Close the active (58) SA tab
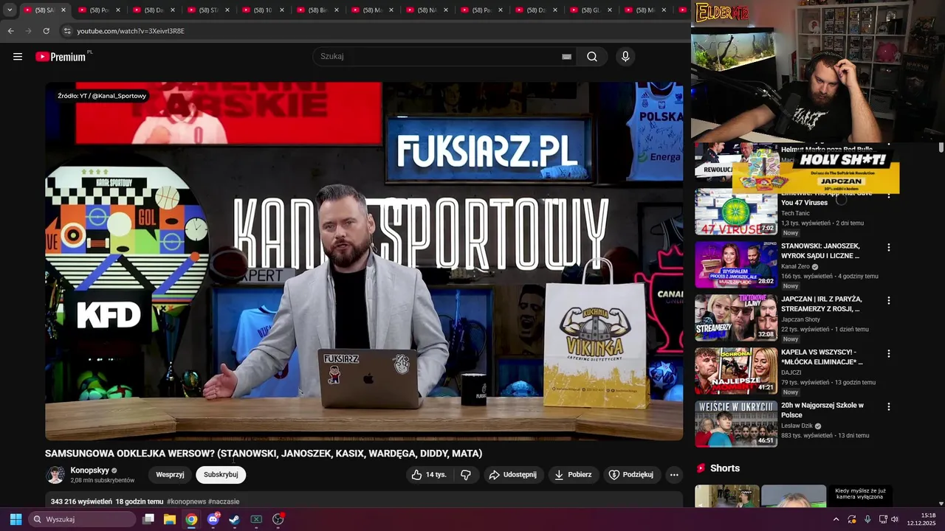945x531 pixels. [63, 10]
